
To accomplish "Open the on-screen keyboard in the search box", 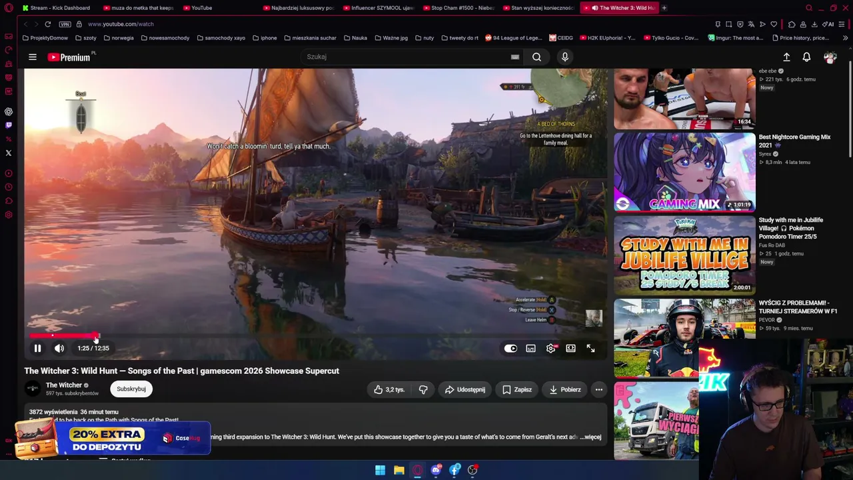I will [514, 57].
